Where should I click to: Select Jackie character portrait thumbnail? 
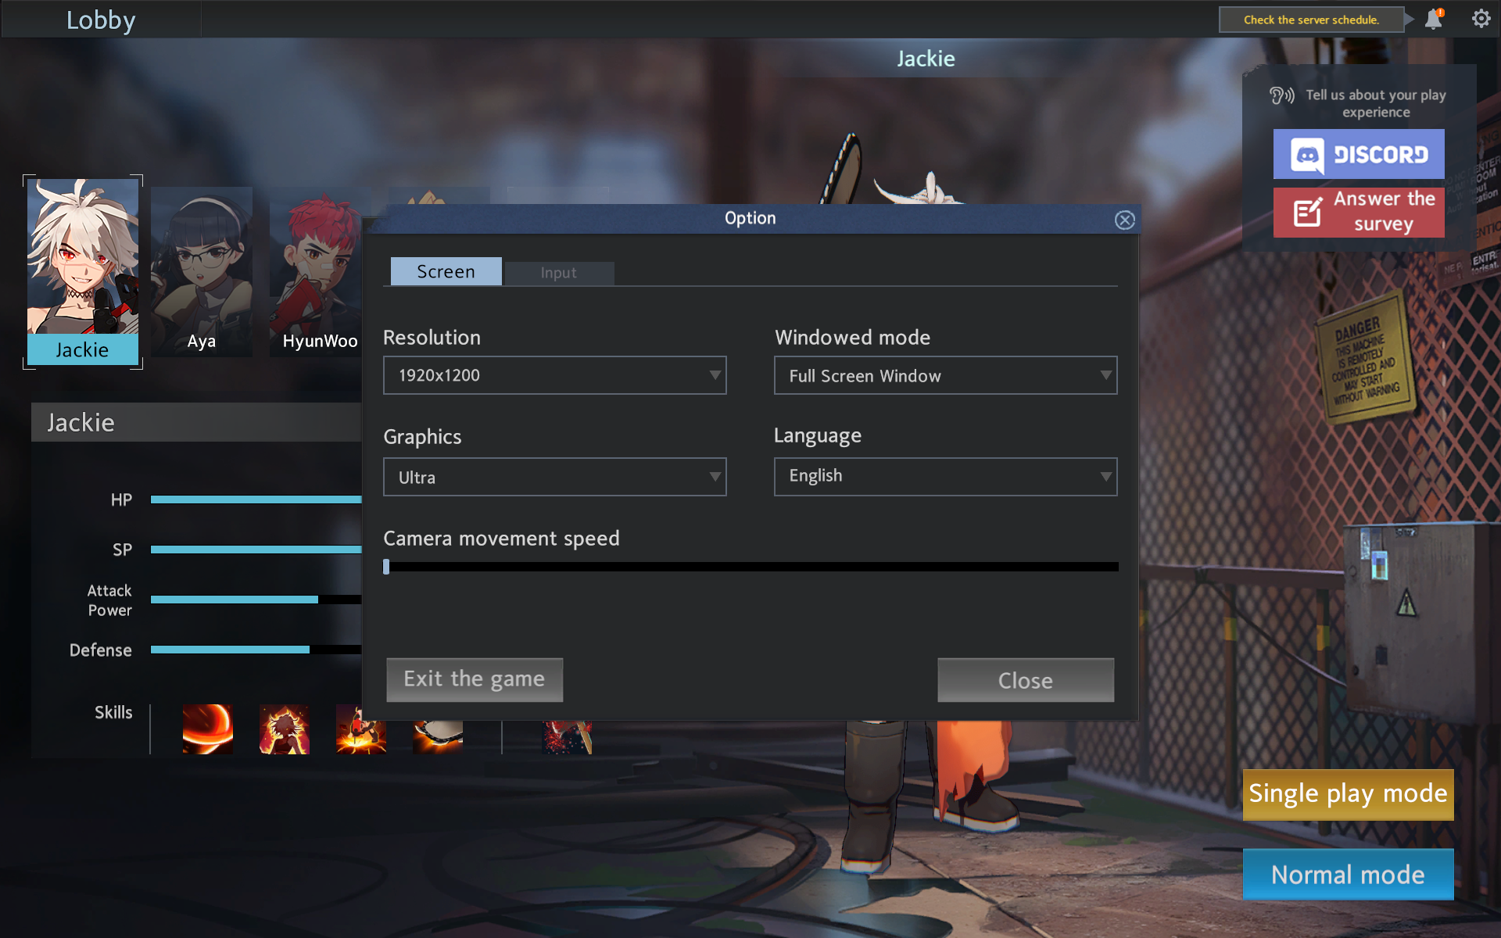click(x=82, y=267)
